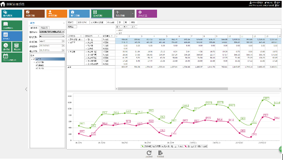
Task: Click the home icon in the title bar
Action: click(3, 4)
